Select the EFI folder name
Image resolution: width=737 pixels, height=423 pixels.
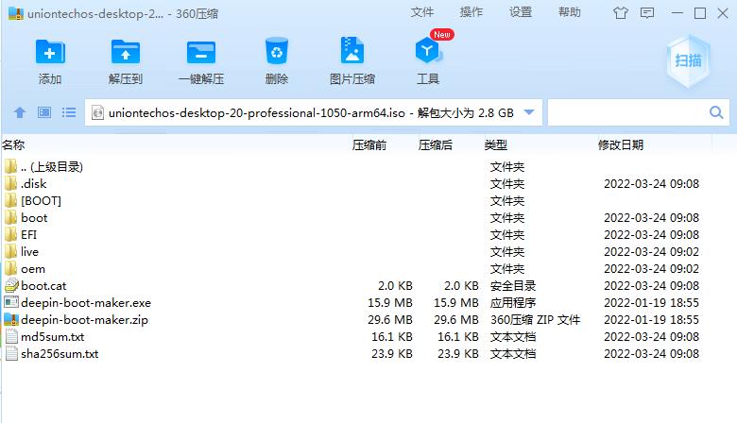[x=28, y=235]
